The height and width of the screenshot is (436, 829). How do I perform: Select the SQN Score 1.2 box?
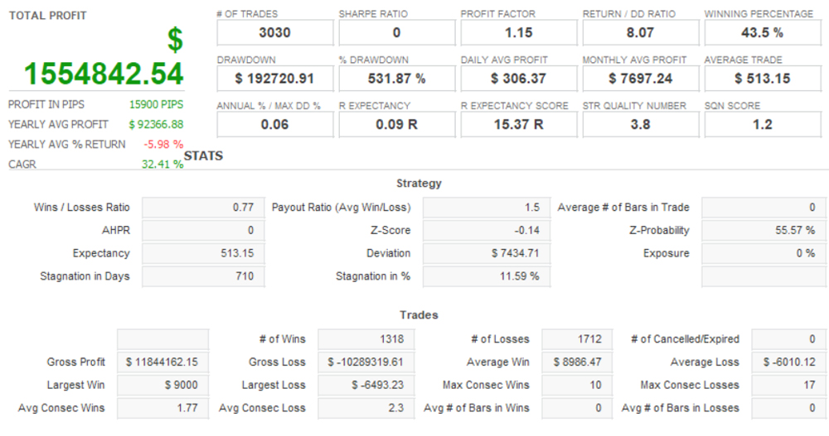pyautogui.click(x=762, y=124)
